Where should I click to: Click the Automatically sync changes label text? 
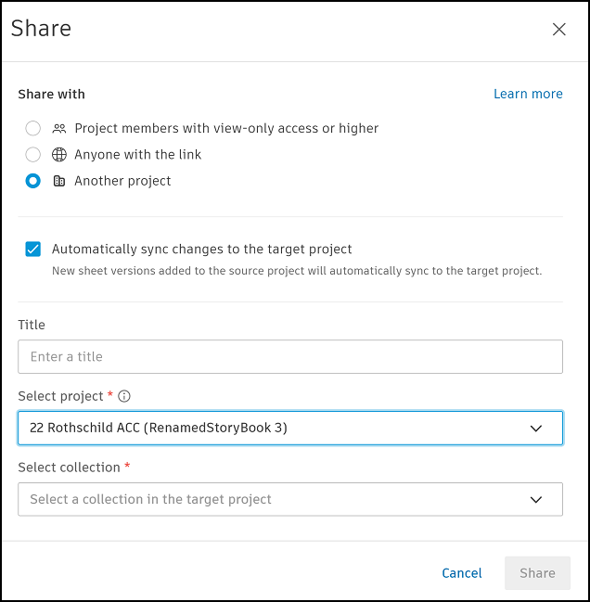[x=202, y=249]
